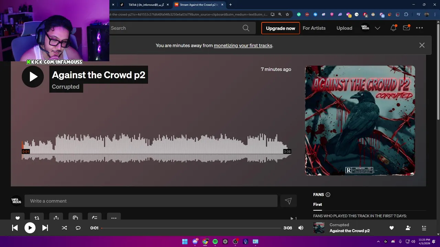Follow the monetizing your first tracks link
440x247 pixels.
point(243,45)
